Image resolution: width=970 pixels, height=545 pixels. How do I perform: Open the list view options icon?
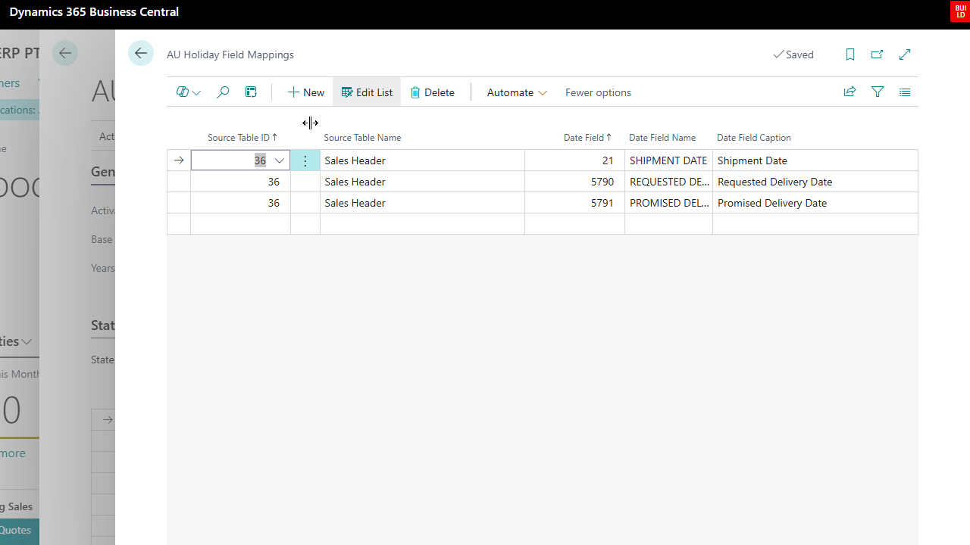(905, 92)
